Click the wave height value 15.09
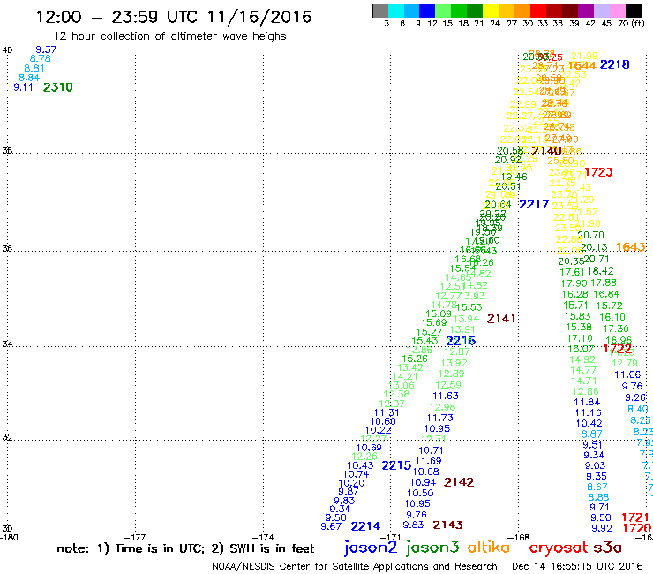This screenshot has height=574, width=653. 439,313
